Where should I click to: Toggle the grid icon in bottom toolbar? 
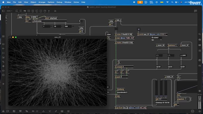click(37, 111)
